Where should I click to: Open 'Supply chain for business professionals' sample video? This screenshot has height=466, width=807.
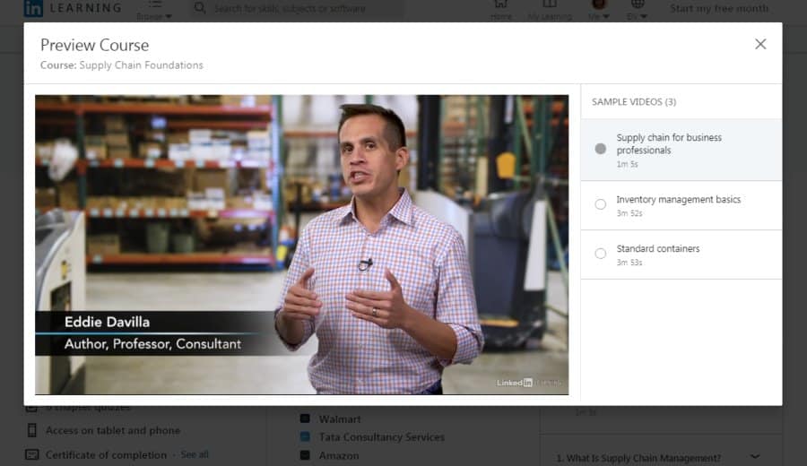tap(681, 150)
